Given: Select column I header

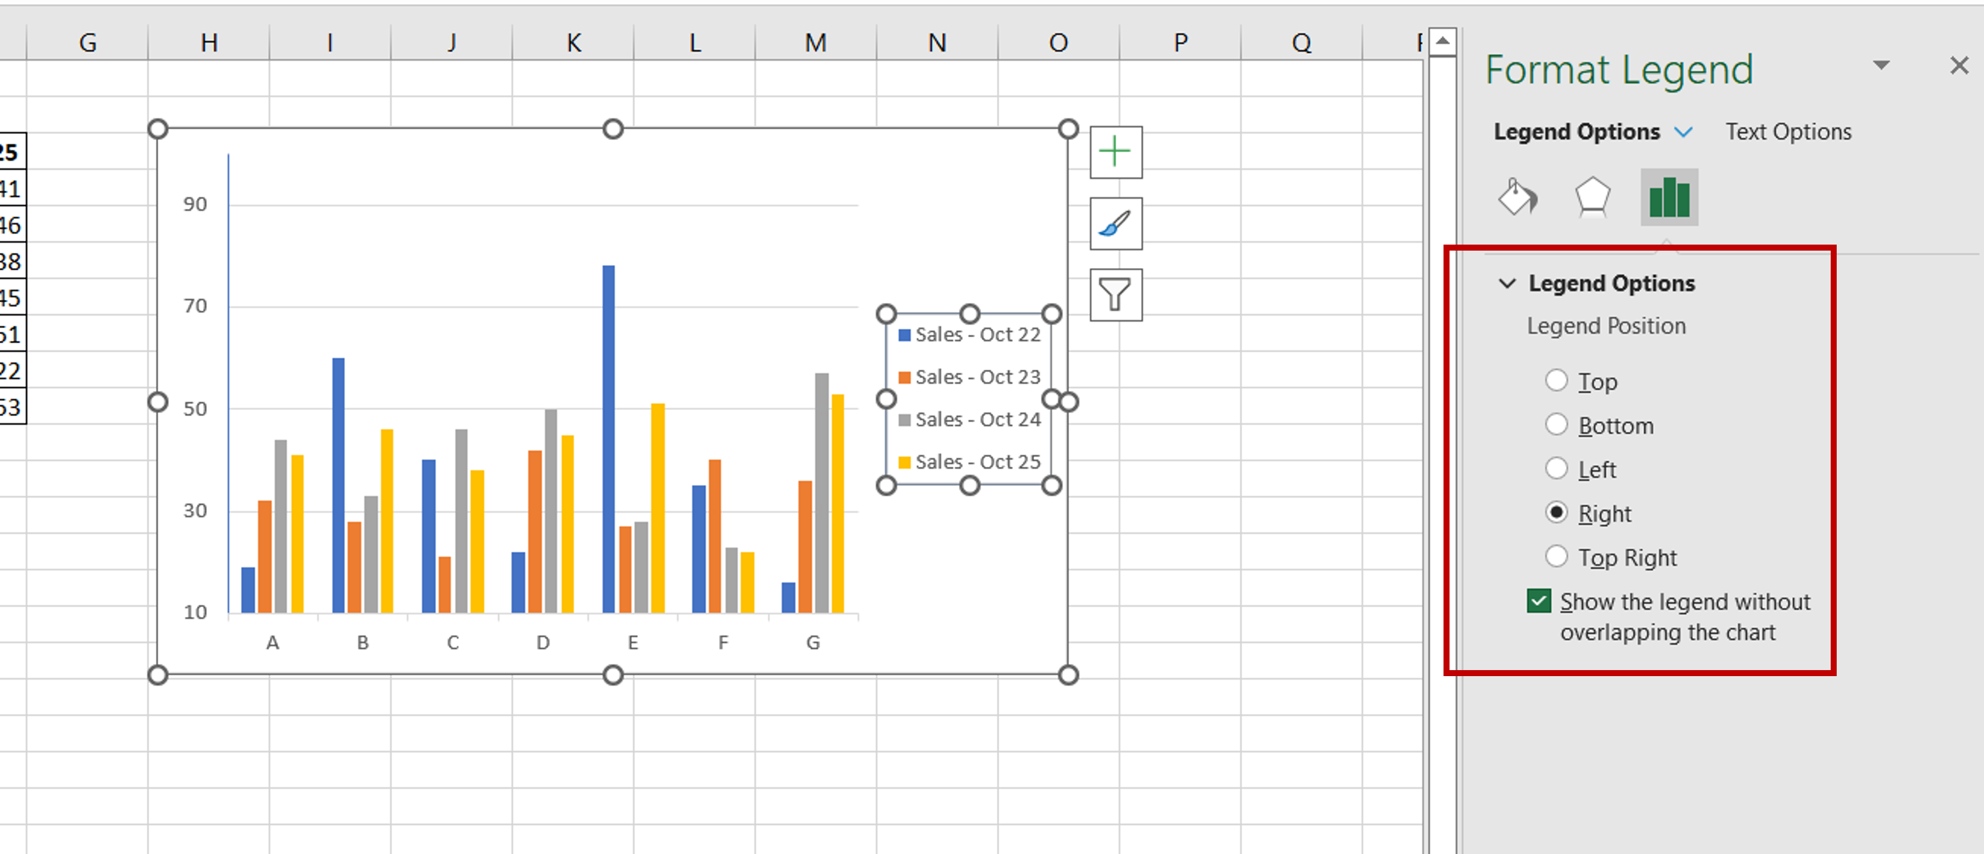Looking at the screenshot, I should (331, 42).
